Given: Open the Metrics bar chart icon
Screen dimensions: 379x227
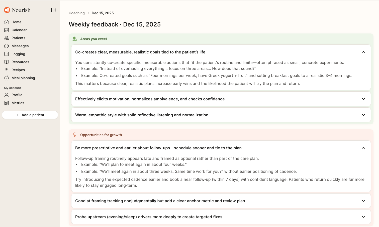Looking at the screenshot, I should (7, 103).
